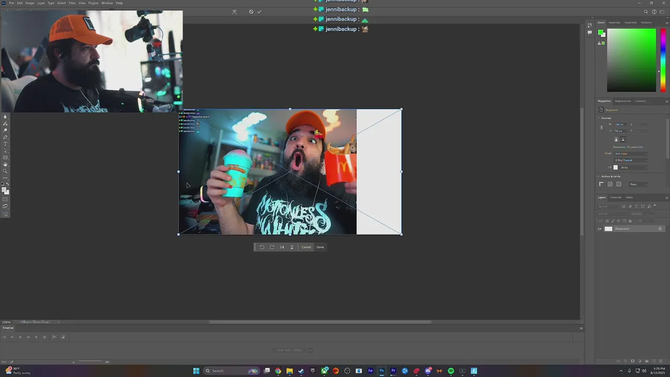Select the Blur tool in the toolbar

pyautogui.click(x=5, y=116)
